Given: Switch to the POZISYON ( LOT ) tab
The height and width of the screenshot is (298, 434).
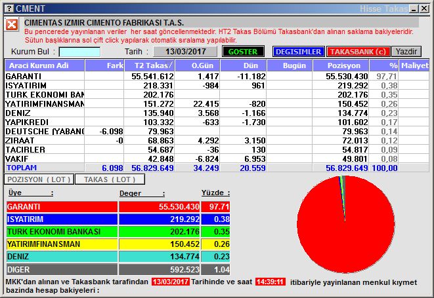Looking at the screenshot, I should click(x=39, y=179).
